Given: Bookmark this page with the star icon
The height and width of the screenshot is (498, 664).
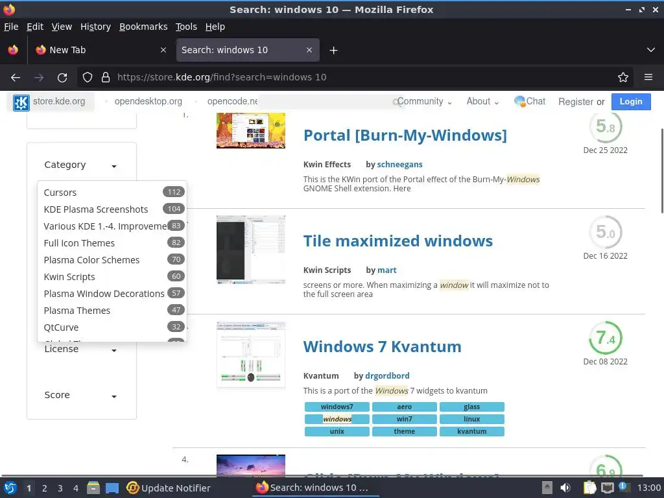Looking at the screenshot, I should 623,78.
